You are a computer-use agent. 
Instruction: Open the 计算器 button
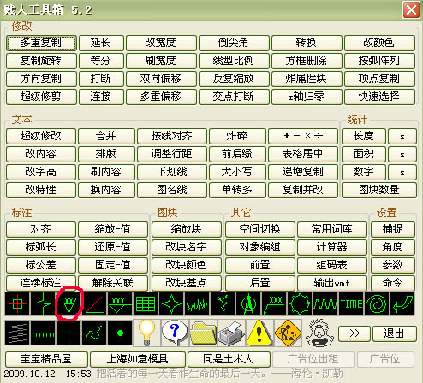(332, 247)
